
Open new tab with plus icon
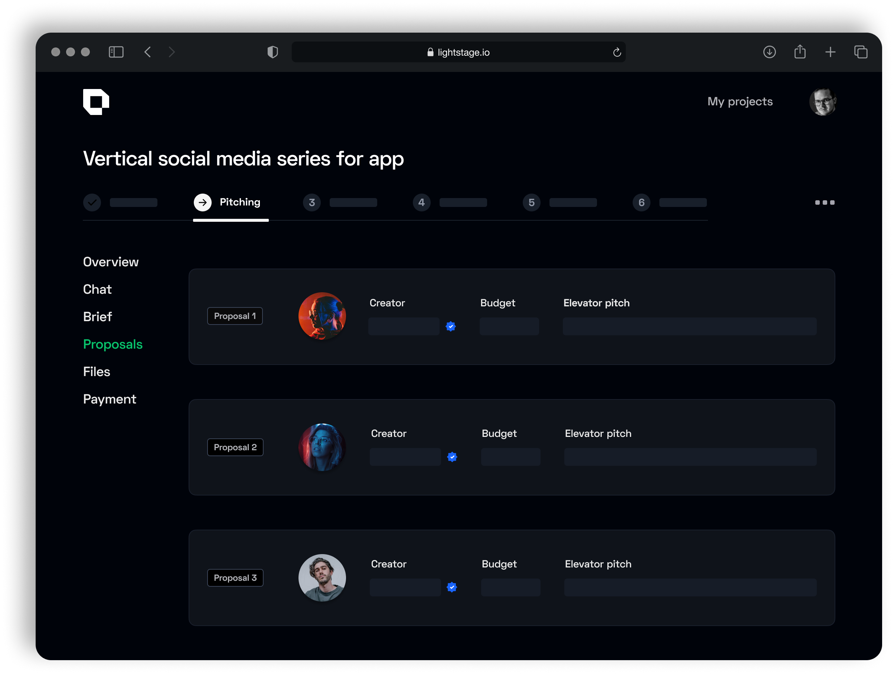830,52
